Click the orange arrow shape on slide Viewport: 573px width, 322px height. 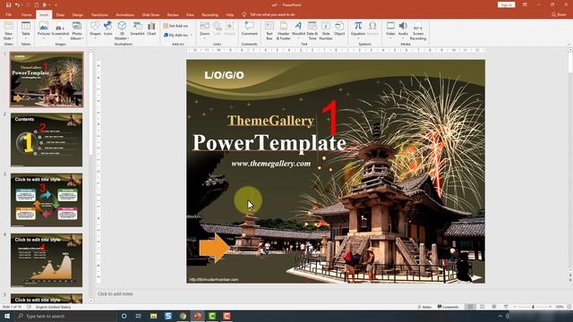(215, 248)
